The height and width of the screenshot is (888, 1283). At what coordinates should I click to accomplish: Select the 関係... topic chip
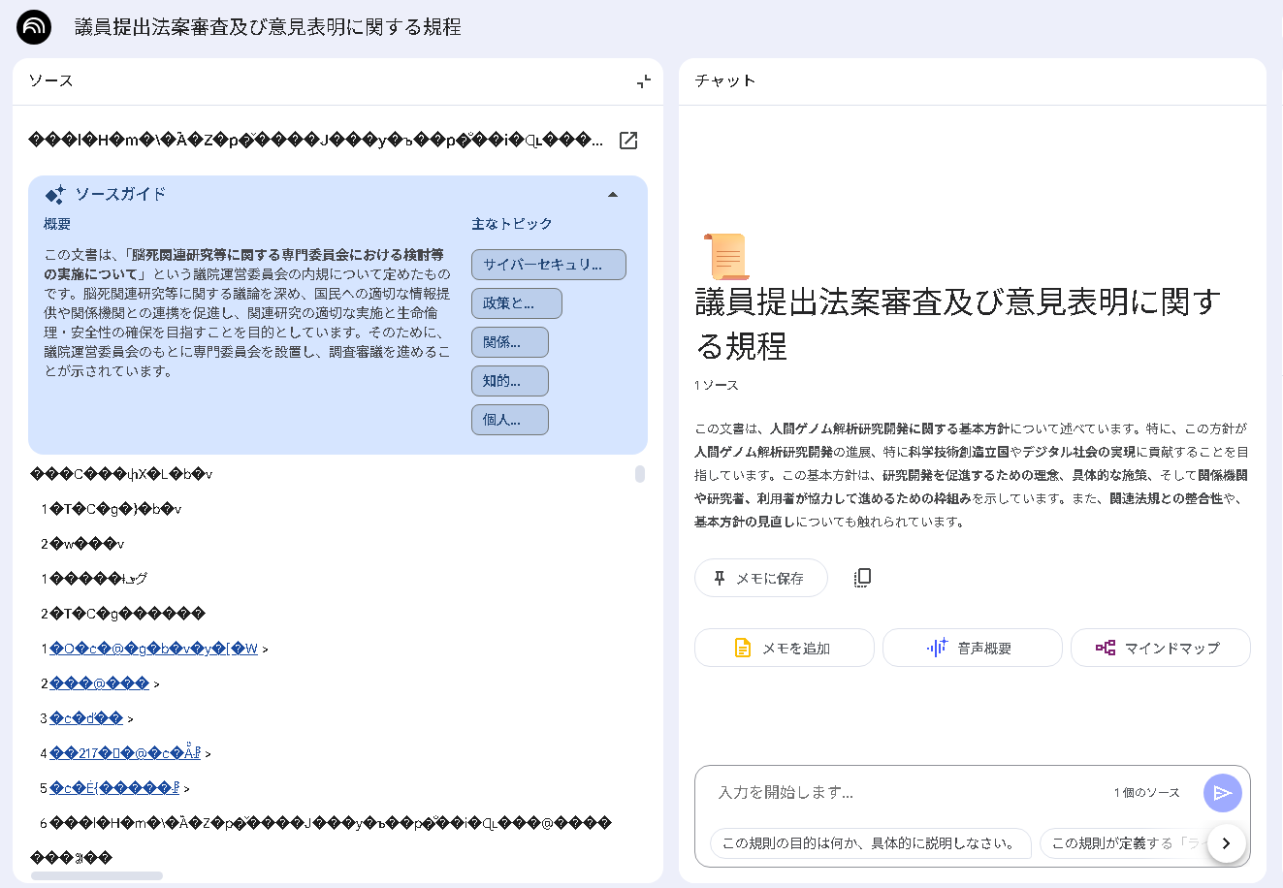point(510,342)
